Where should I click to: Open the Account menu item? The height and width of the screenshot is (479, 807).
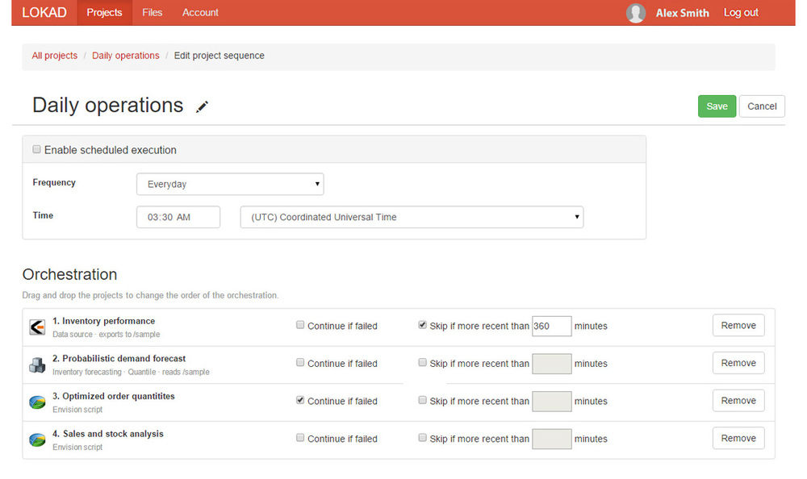pos(200,13)
